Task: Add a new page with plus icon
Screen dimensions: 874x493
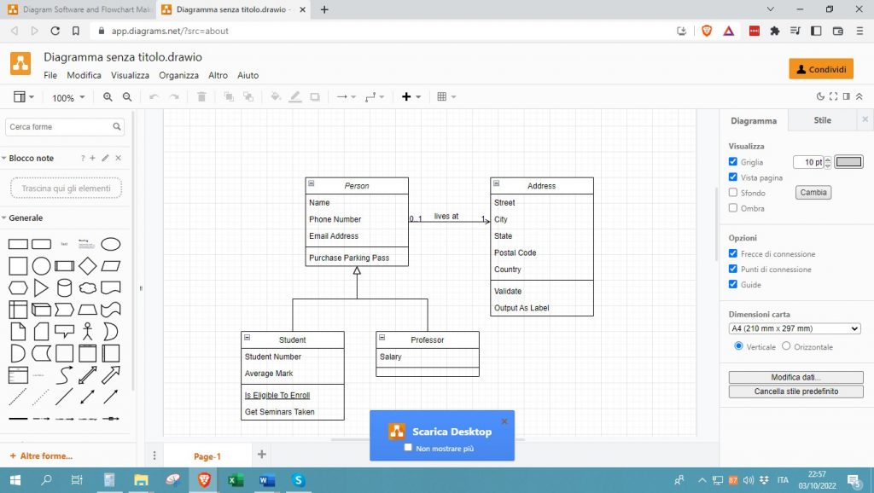Action: click(x=262, y=455)
